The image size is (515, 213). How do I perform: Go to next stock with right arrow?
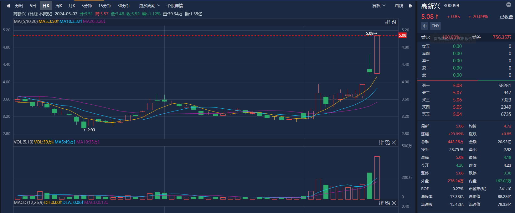(x=410, y=6)
